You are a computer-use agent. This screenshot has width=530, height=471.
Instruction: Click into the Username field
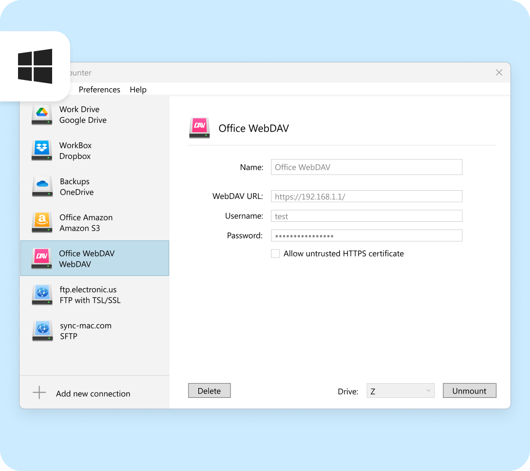366,216
